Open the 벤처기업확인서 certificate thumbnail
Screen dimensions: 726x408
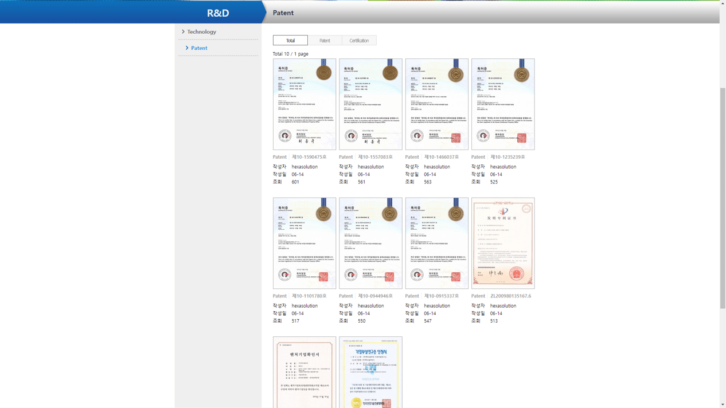coord(305,372)
